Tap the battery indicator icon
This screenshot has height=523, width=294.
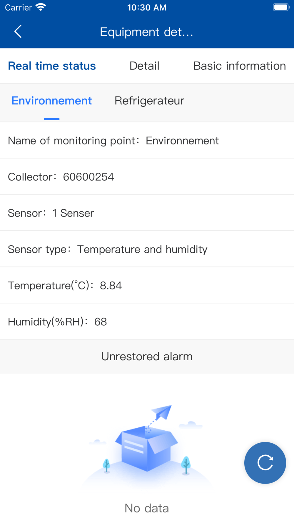(281, 7)
